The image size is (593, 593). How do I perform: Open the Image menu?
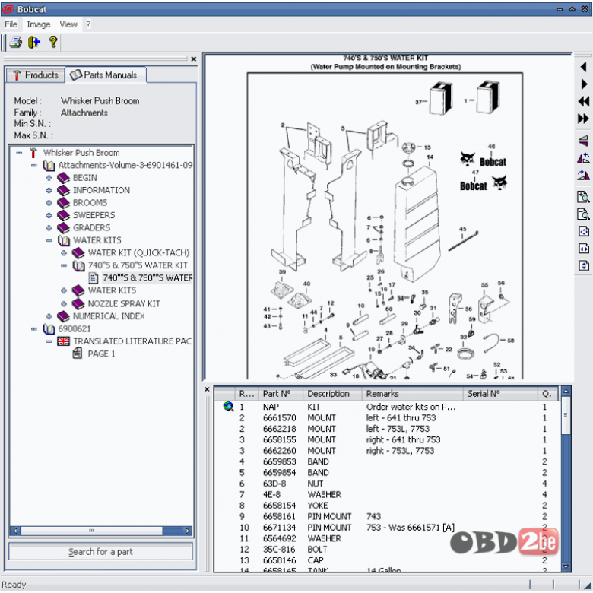[39, 24]
